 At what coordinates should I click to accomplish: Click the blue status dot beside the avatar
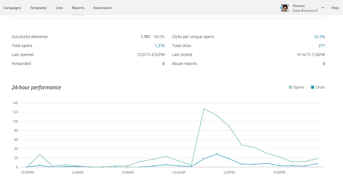[x=281, y=8]
